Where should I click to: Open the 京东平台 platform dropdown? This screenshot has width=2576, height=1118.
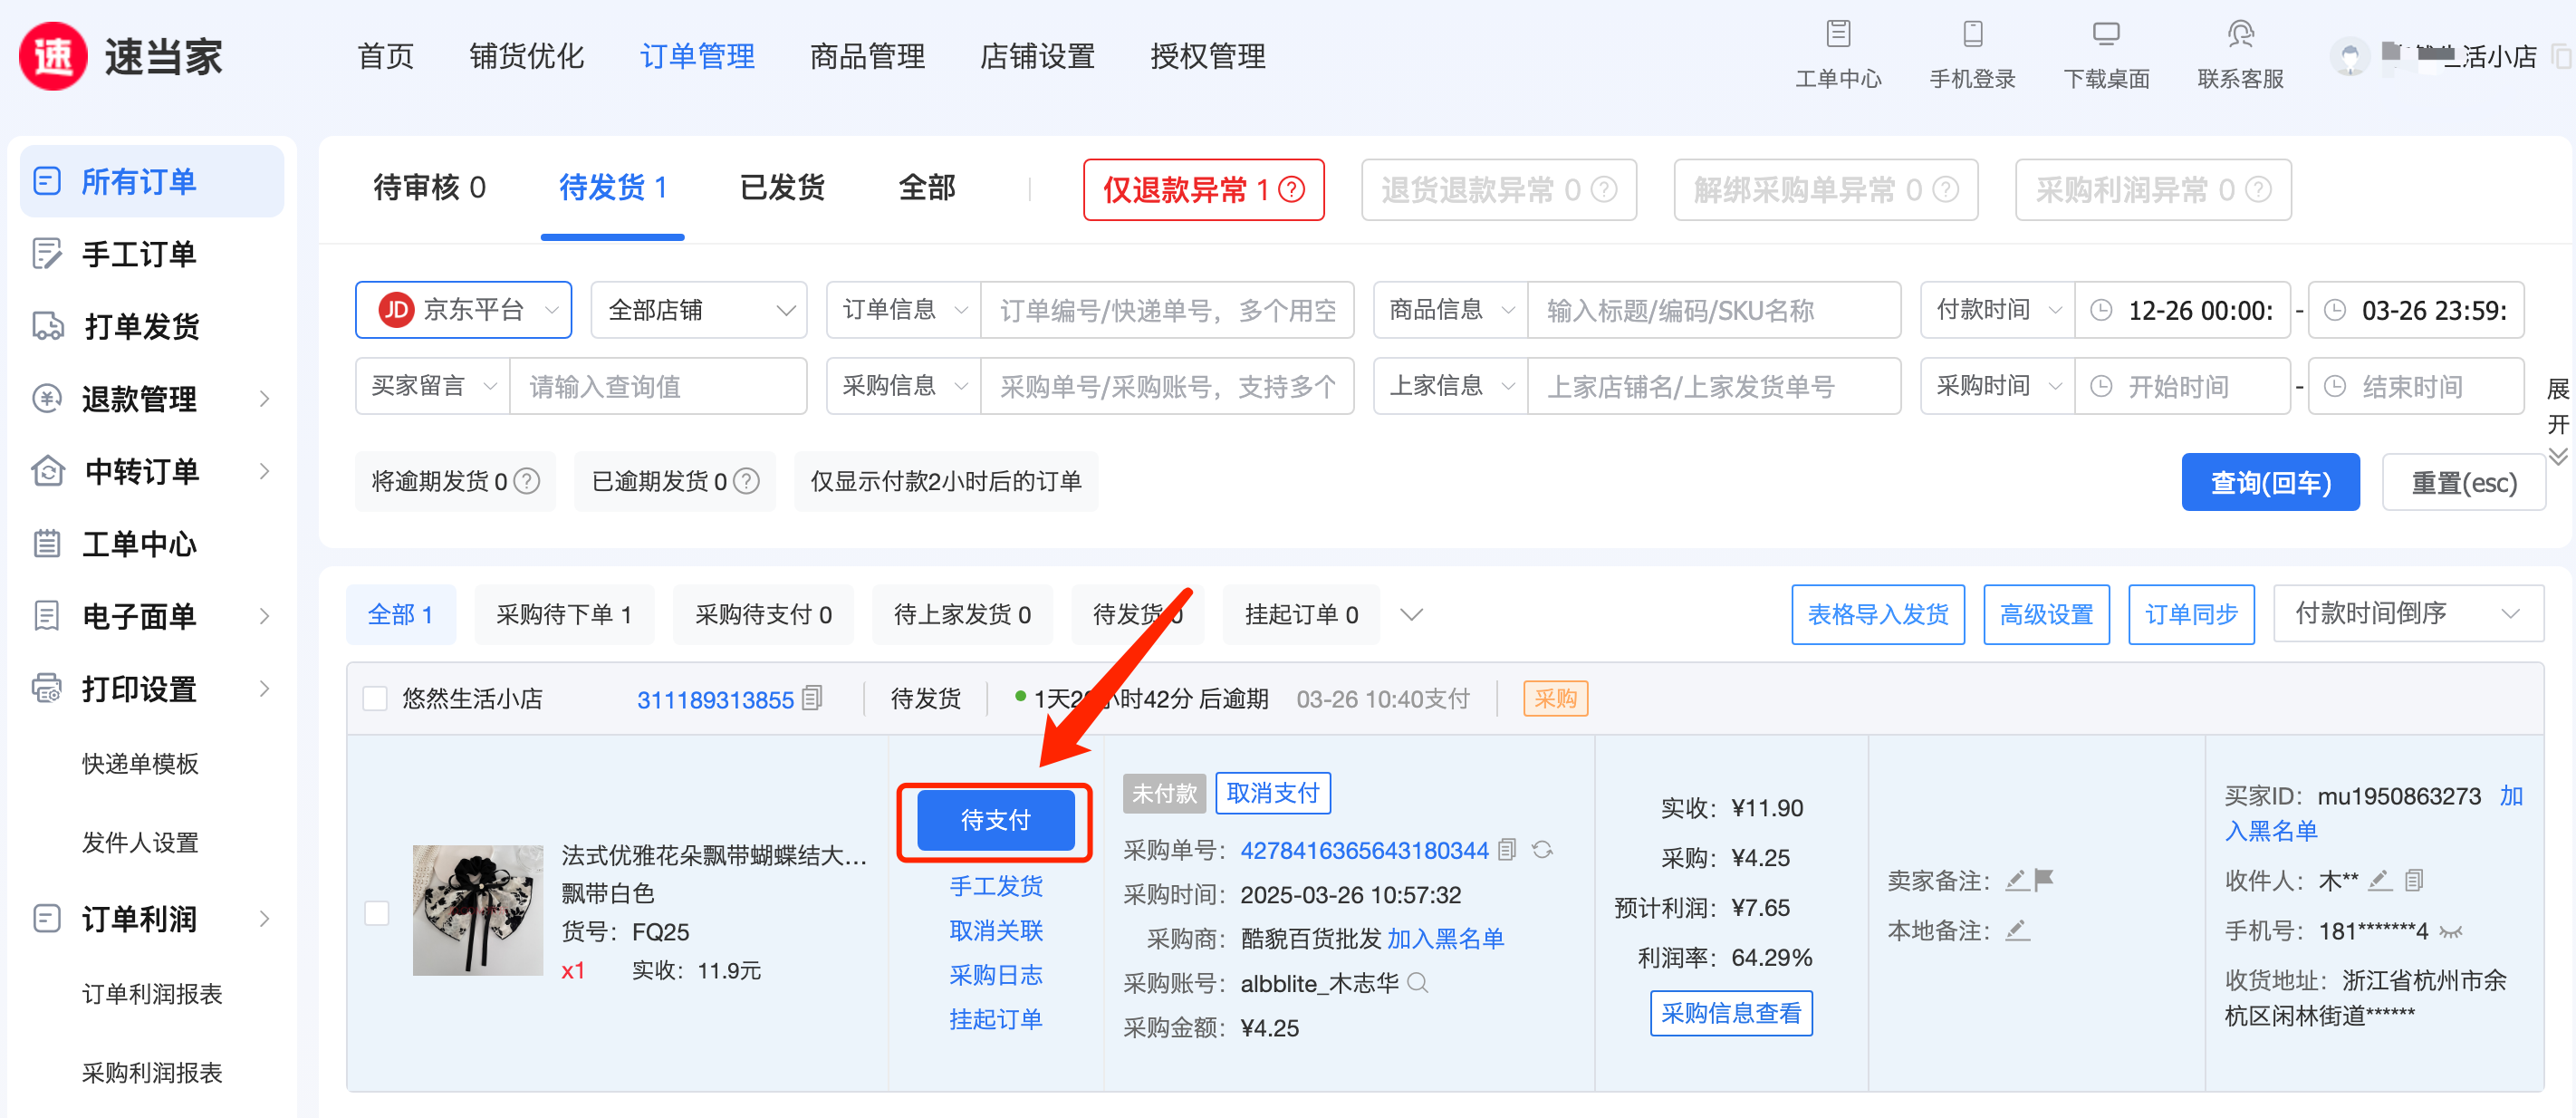tap(463, 310)
